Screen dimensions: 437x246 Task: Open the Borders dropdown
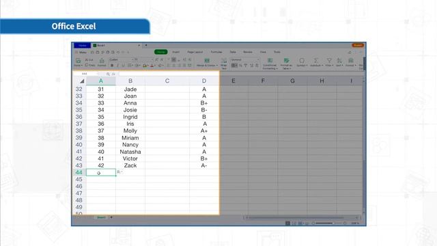tap(130, 66)
